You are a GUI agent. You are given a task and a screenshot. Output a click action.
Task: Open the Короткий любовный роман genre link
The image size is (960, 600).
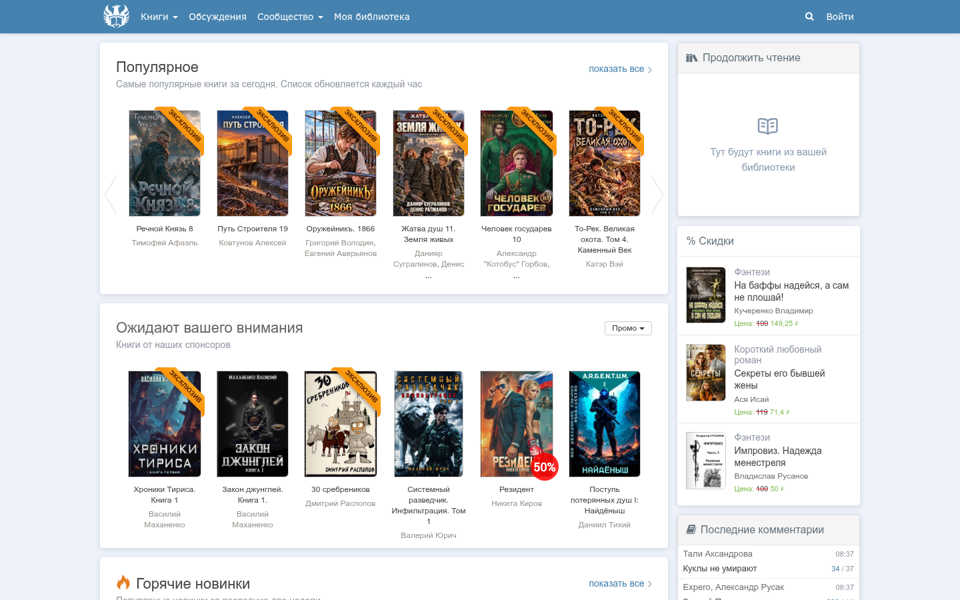click(777, 355)
